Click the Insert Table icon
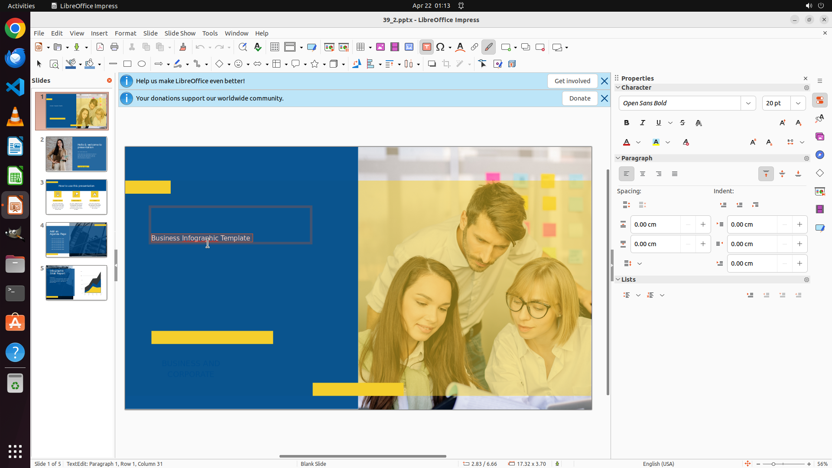 (x=361, y=47)
